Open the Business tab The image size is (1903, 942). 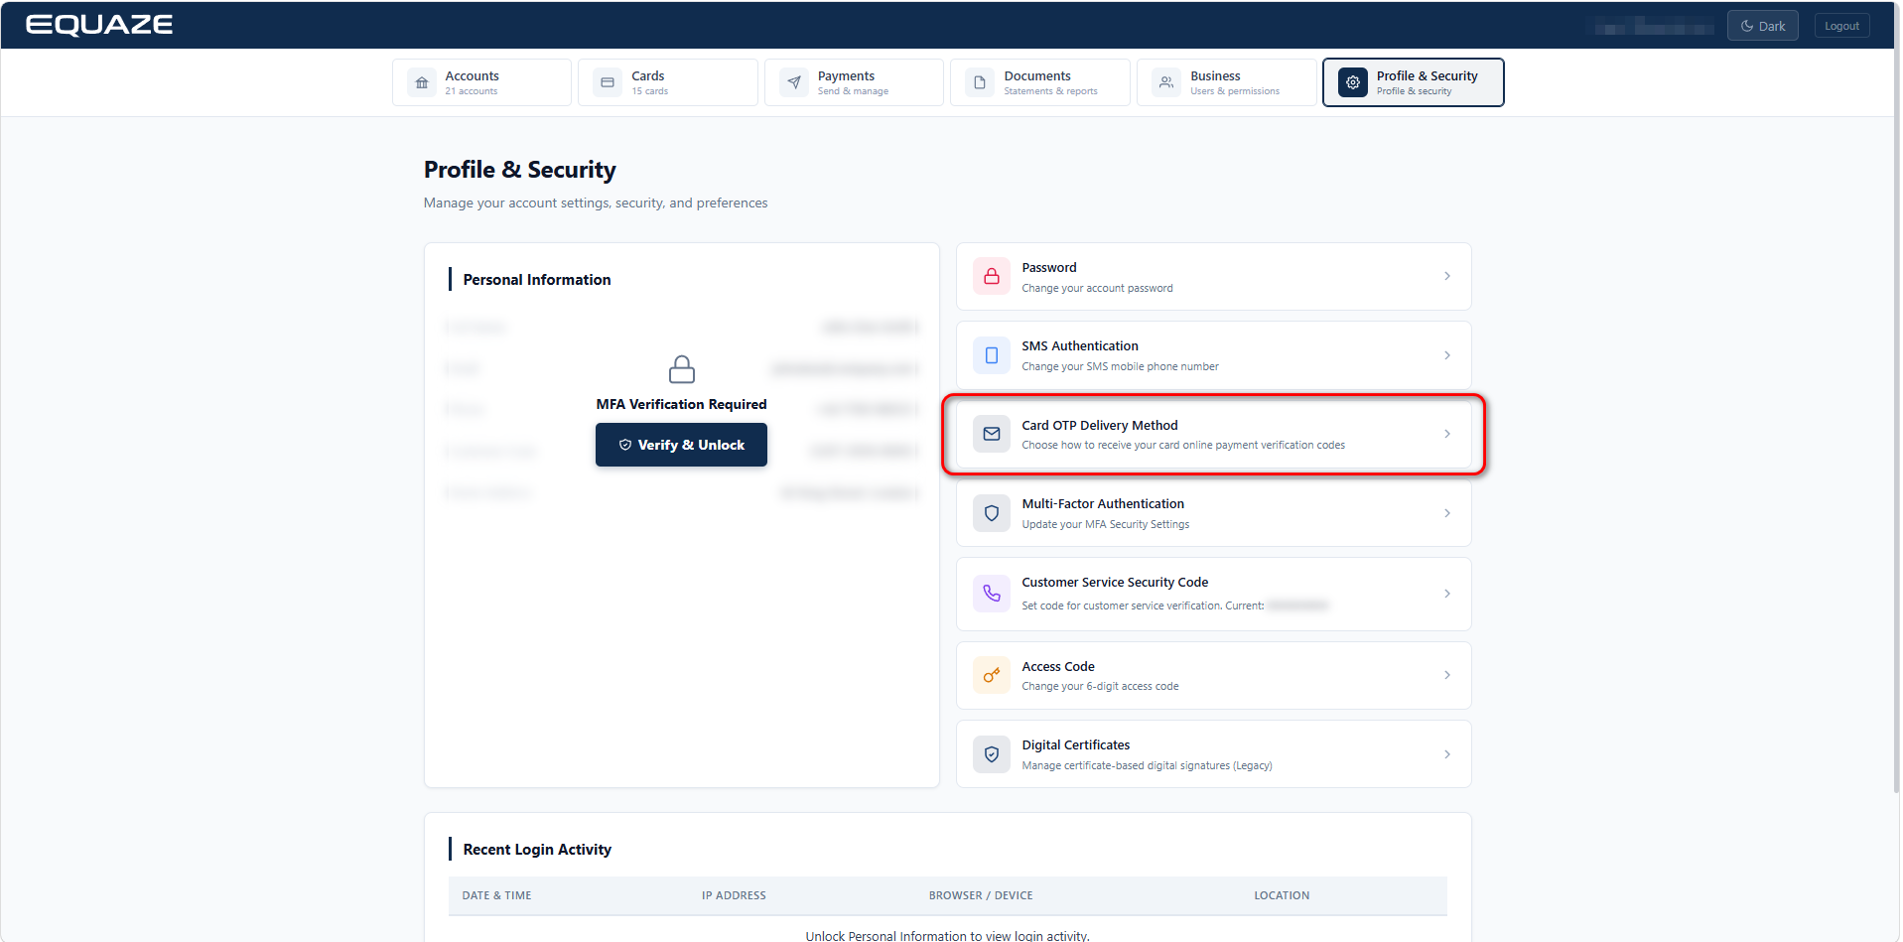coord(1227,82)
